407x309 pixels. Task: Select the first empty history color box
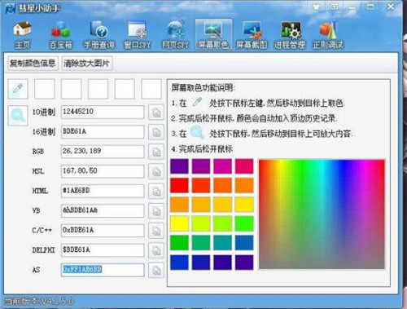coord(45,89)
